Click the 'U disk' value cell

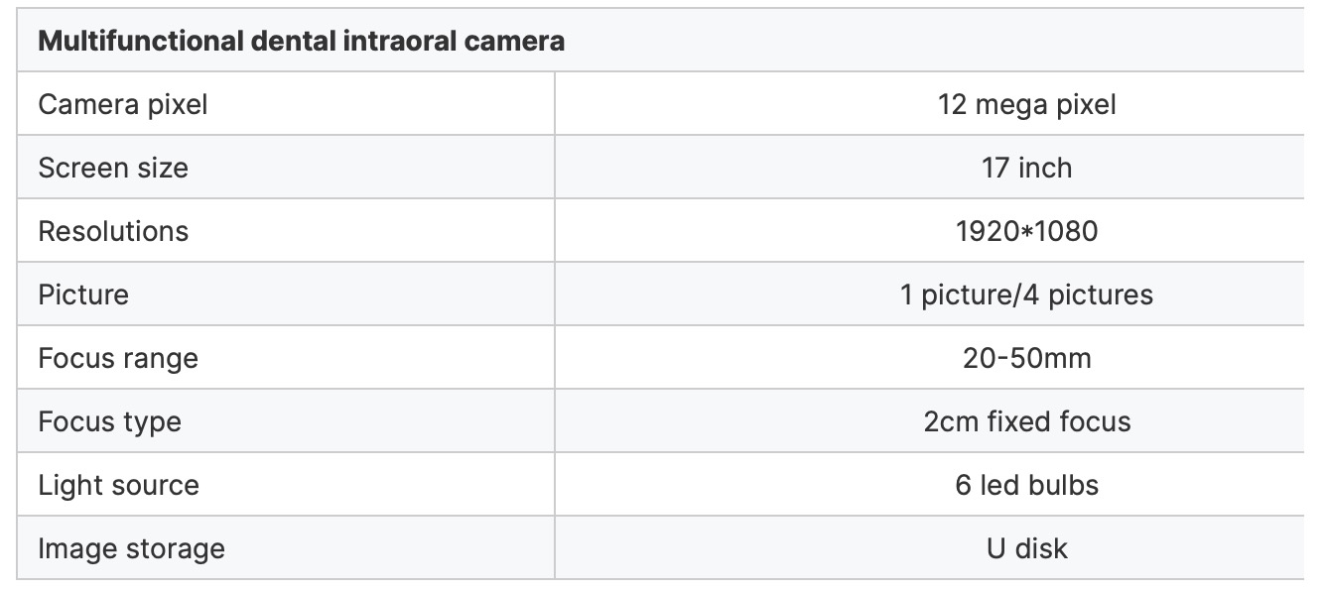click(x=1026, y=548)
